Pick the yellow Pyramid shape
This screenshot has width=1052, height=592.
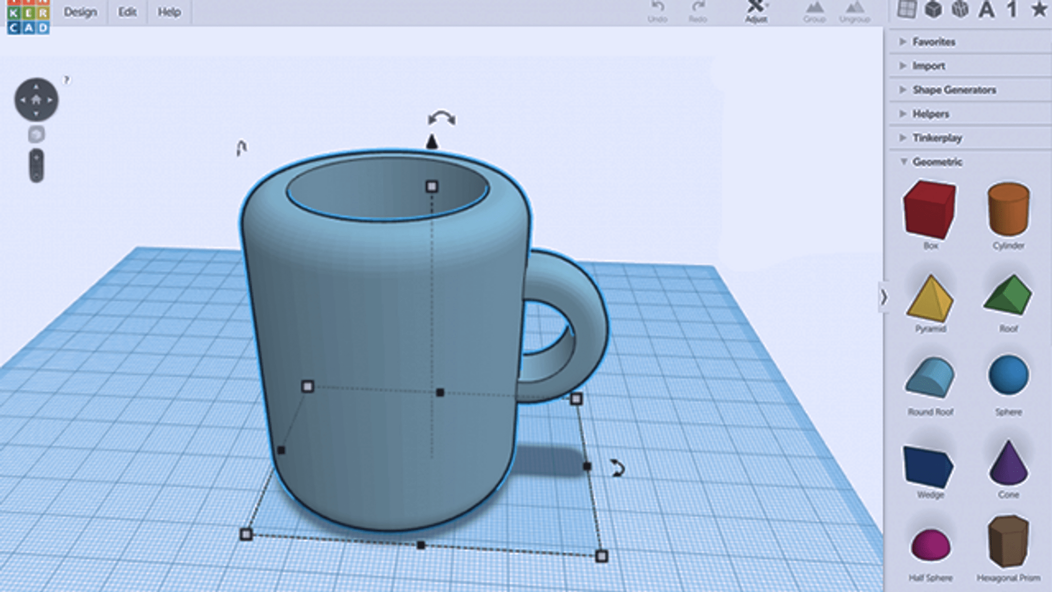pos(930,298)
